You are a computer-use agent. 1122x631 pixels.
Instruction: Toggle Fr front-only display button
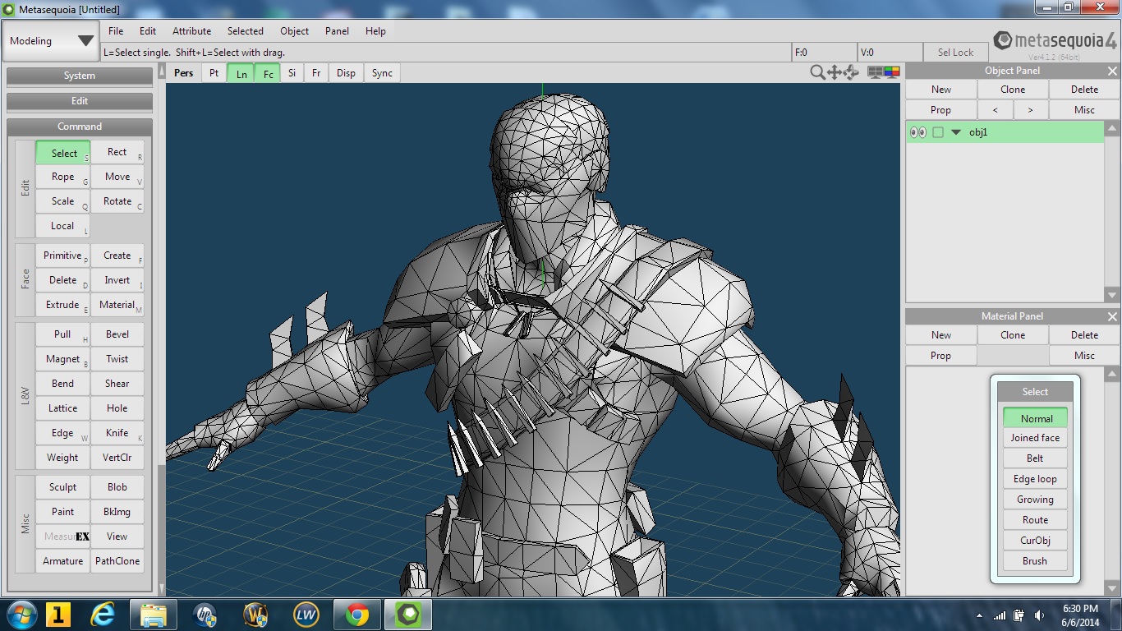[x=316, y=73]
